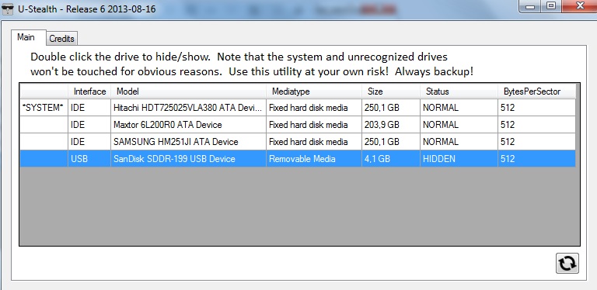Sort by the Interface column header
This screenshot has width=597, height=290.
[x=89, y=91]
